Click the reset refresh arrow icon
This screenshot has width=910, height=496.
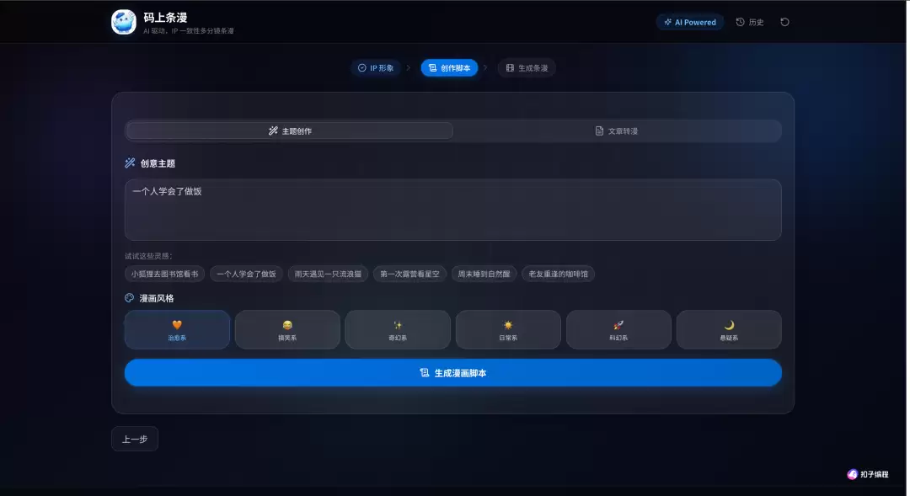784,22
